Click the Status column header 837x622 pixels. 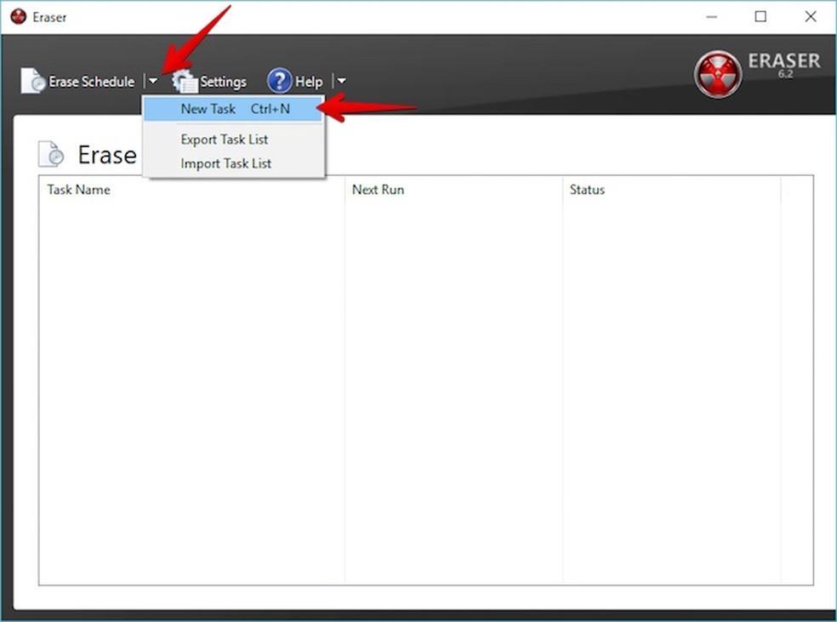(587, 189)
